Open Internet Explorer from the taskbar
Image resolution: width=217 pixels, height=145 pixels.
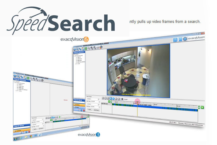[x=21, y=138]
